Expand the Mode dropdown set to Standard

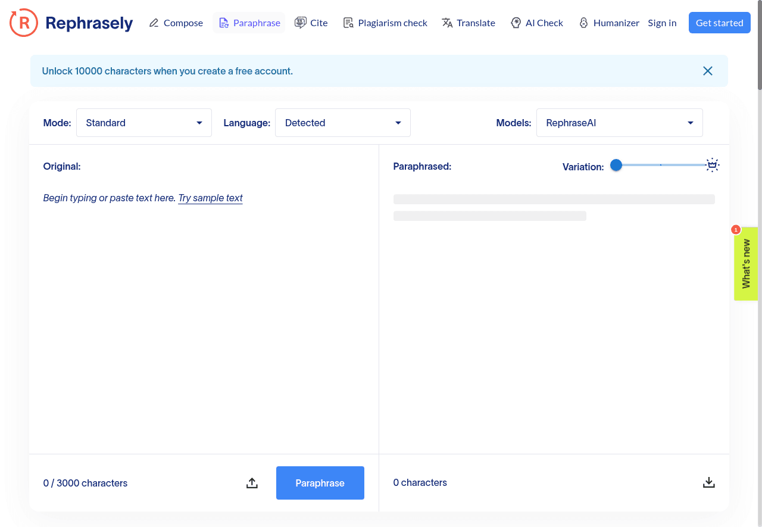144,123
